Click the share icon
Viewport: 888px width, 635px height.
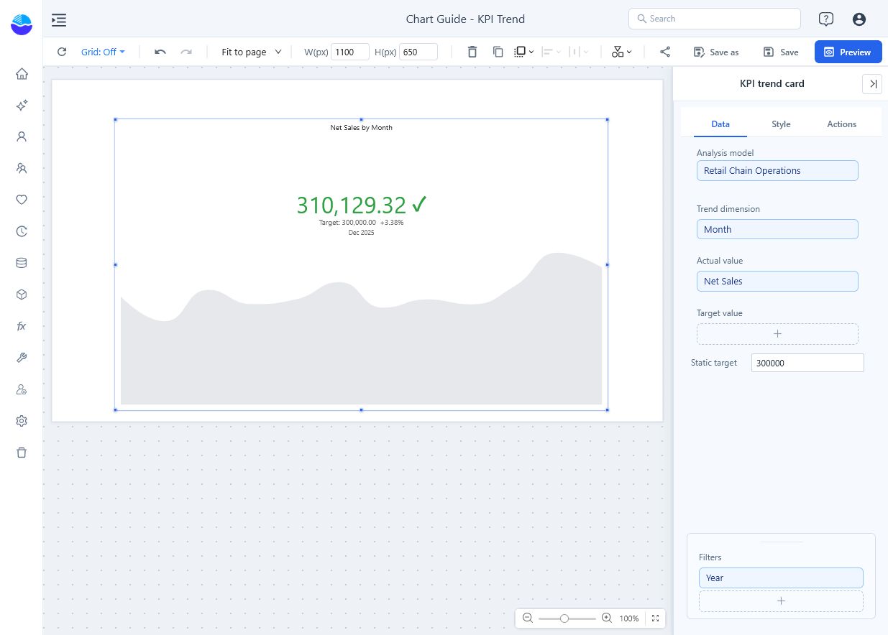(665, 52)
